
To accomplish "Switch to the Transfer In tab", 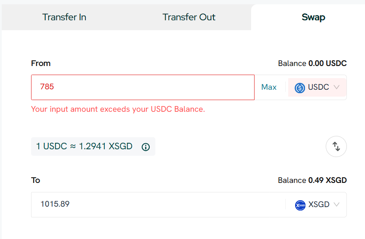I will point(64,17).
